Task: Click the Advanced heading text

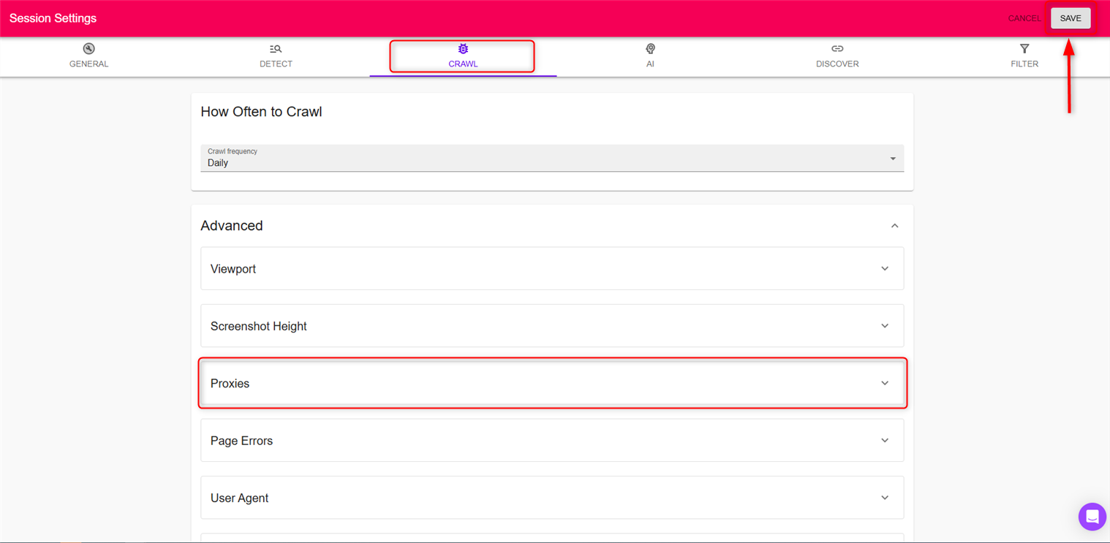Action: [x=232, y=226]
